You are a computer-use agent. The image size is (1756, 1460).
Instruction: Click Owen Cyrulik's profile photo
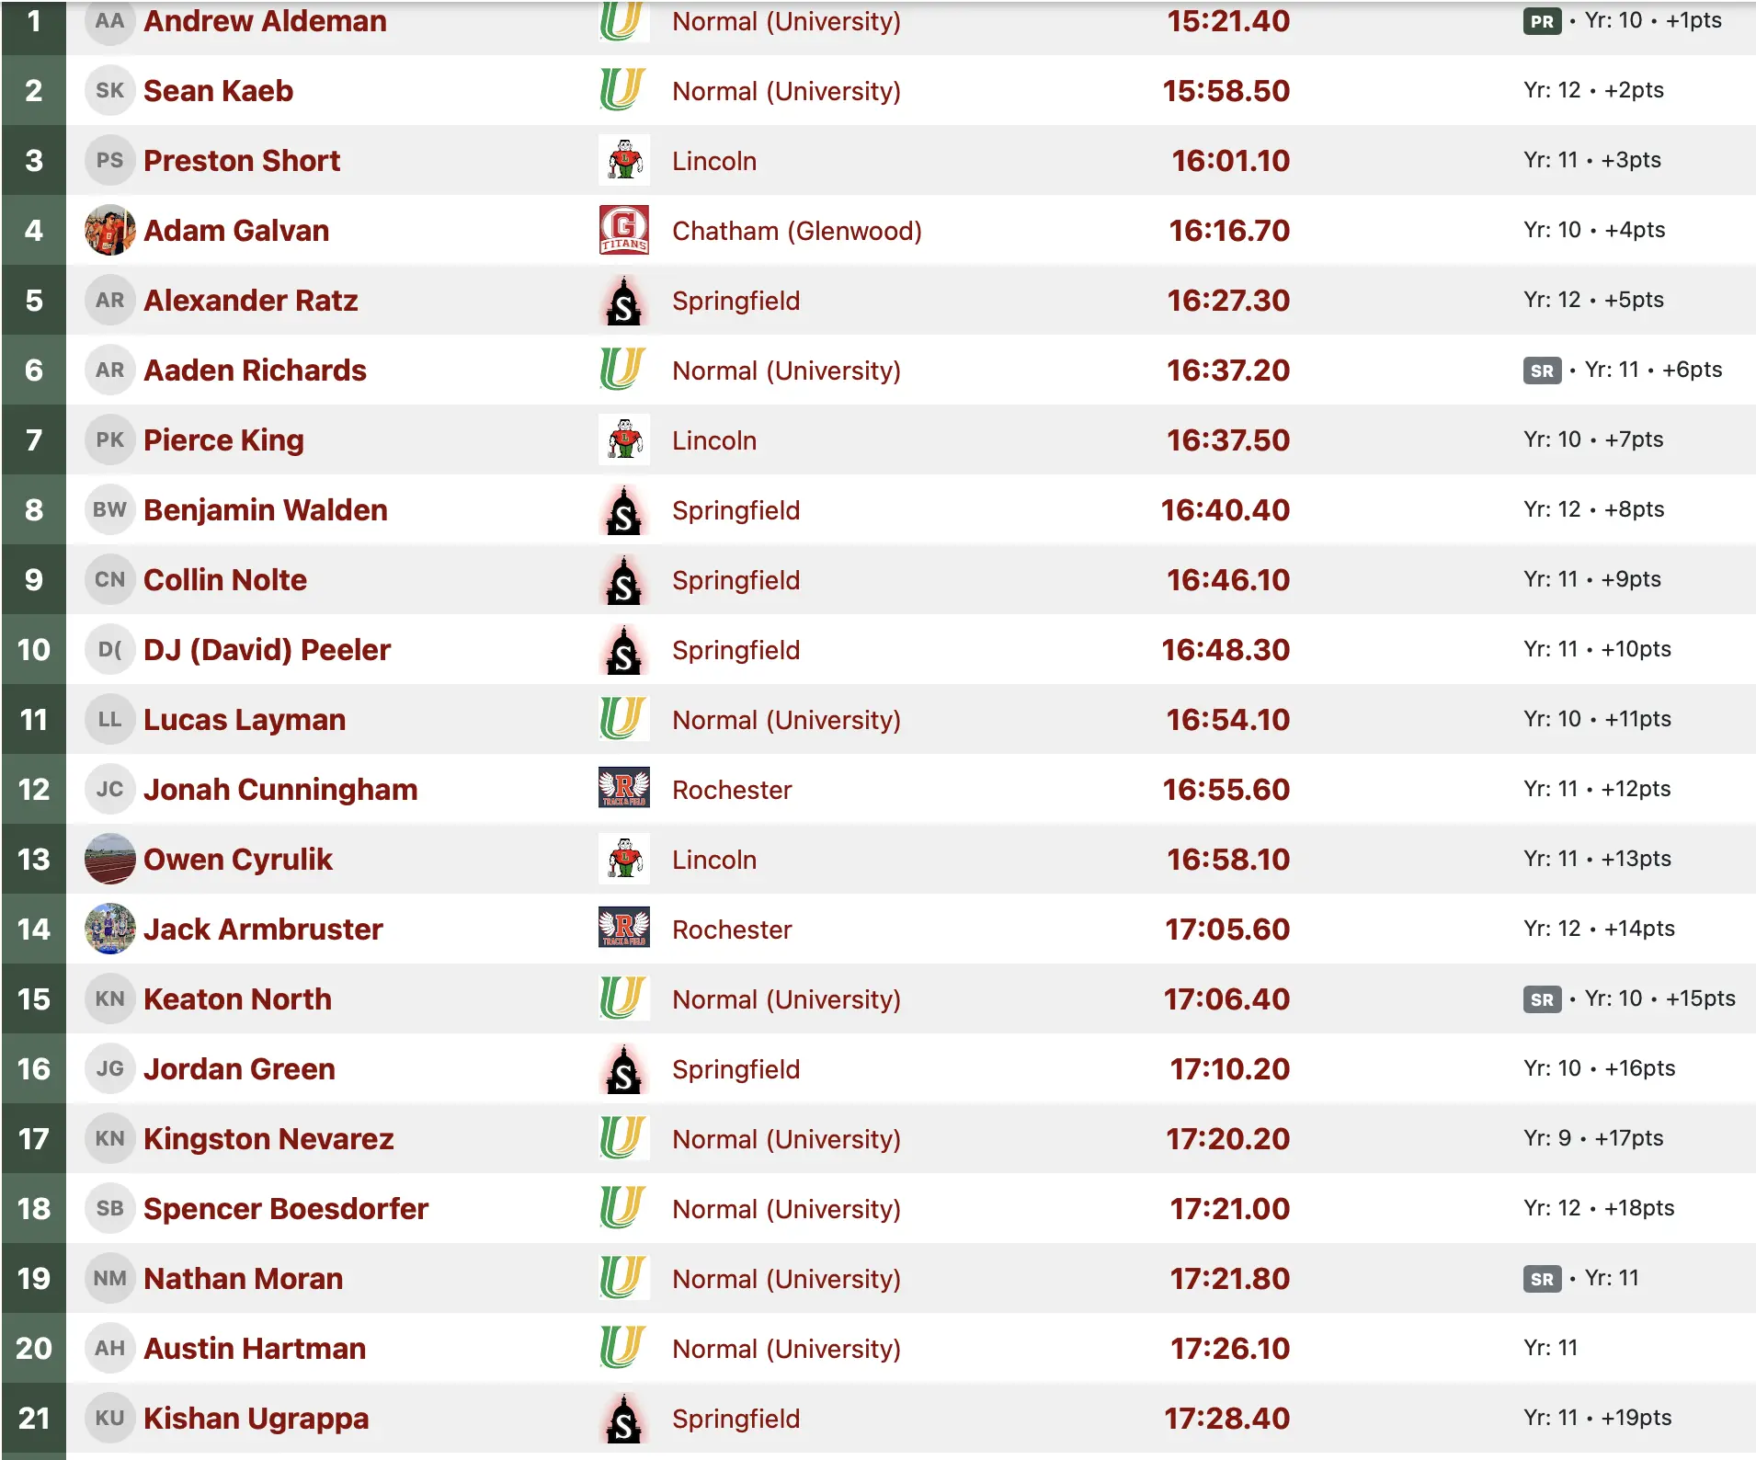(x=109, y=859)
